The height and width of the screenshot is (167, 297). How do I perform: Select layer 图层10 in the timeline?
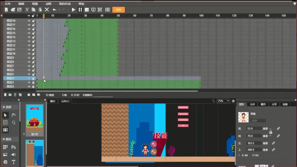(11, 54)
